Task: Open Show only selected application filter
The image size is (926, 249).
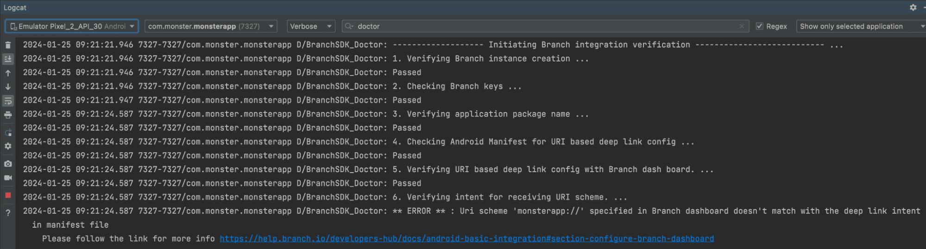Action: click(861, 26)
